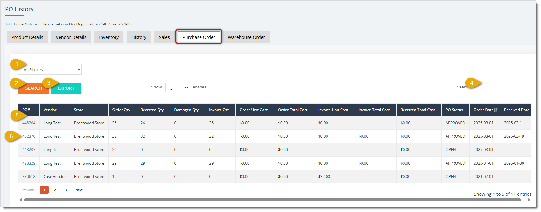Click the 2025-01-30 received date cell
Viewport: 541px width, 212px height.
click(516, 163)
